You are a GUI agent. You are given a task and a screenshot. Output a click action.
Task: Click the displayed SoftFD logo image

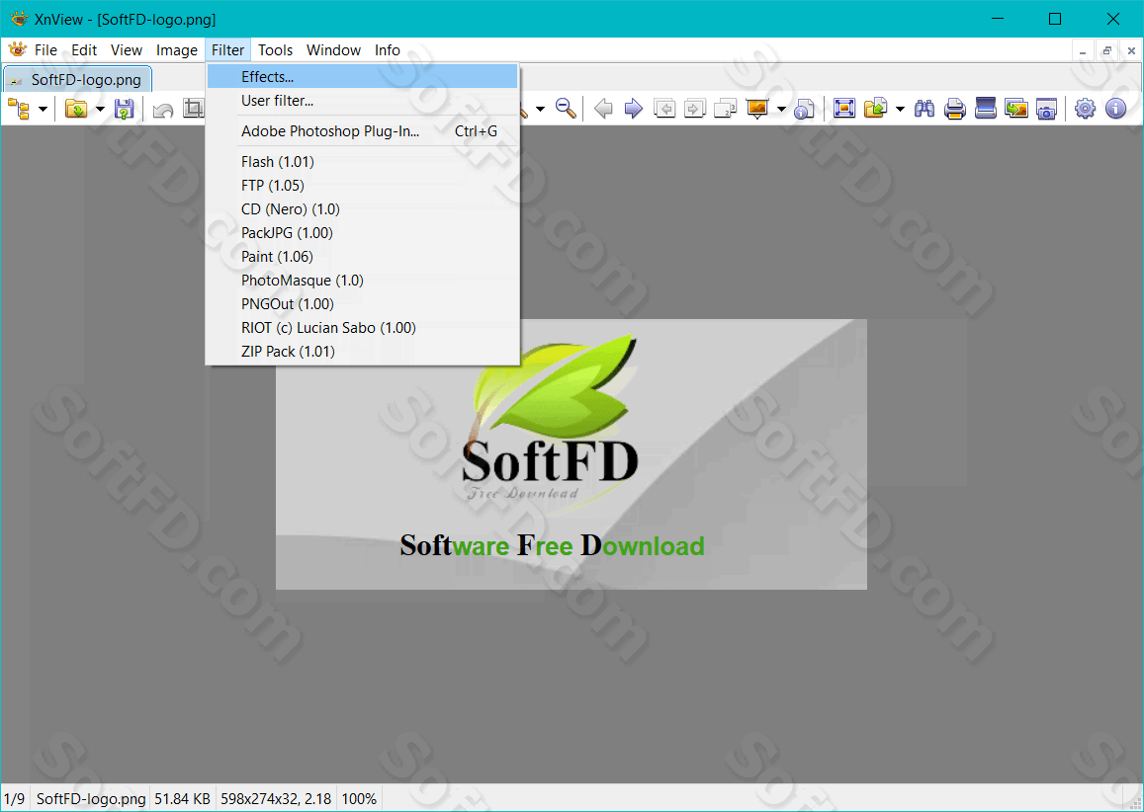(572, 454)
